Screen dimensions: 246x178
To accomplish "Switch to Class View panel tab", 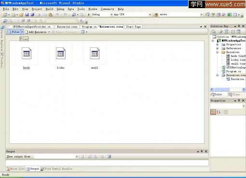I will 236,95.
